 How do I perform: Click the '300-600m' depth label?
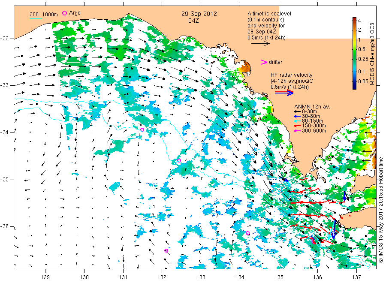pos(314,131)
